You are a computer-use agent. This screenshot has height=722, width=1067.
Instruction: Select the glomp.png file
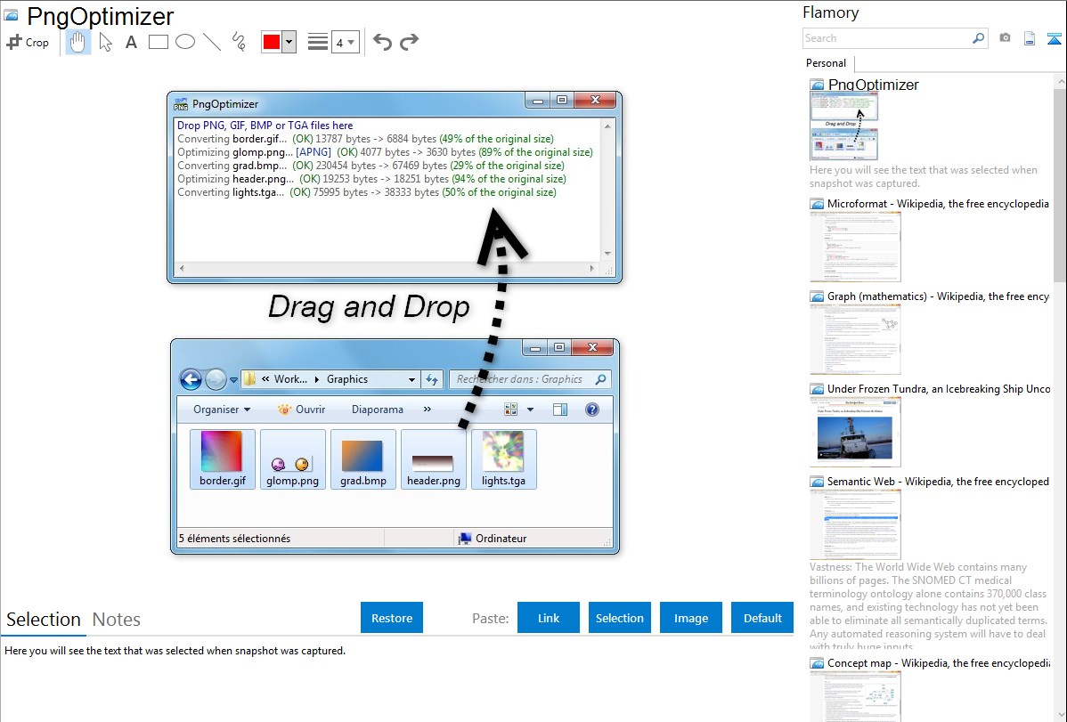click(x=293, y=459)
